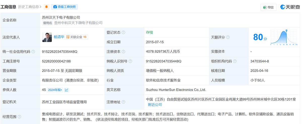Image resolution: width=302 pixels, height=124 pixels.
Task: Open legal representative 杨清华 photo
Action: 47,37
